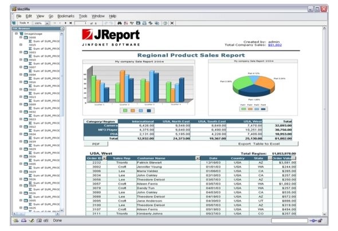Open the Help menu

[x=112, y=16]
